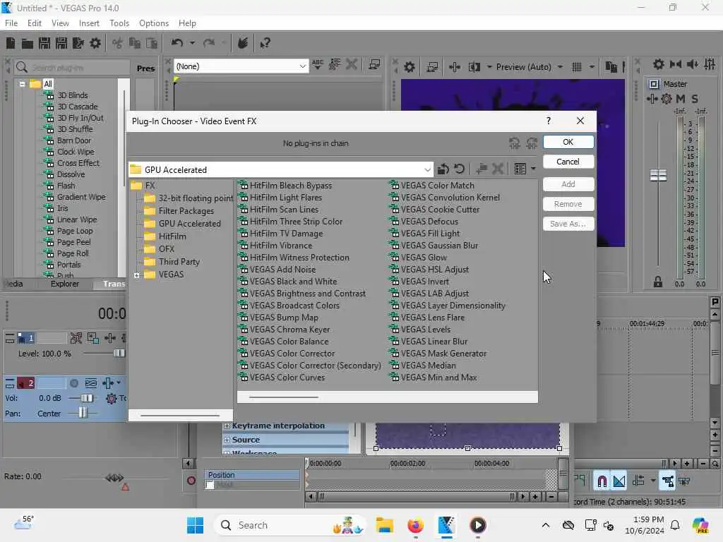Expand the Keyframe interpolation section
723x542 pixels.
pyautogui.click(x=227, y=426)
